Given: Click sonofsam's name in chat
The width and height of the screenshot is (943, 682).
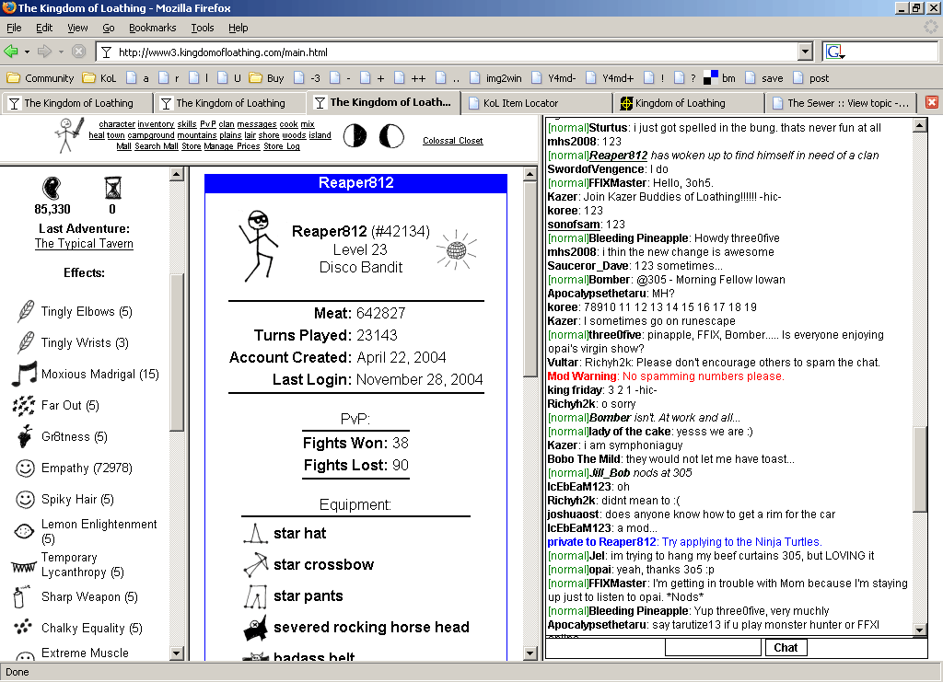Looking at the screenshot, I should pyautogui.click(x=574, y=225).
